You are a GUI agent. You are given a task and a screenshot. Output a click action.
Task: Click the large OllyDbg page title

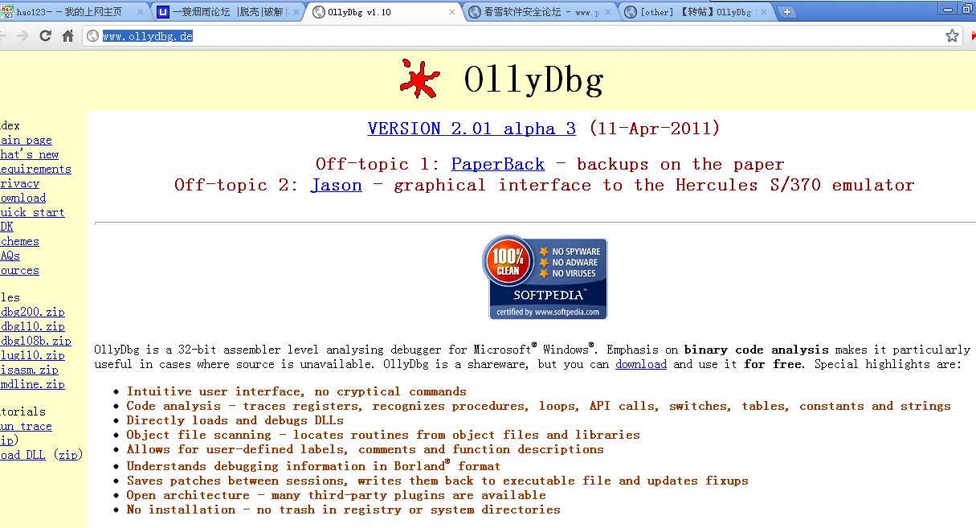coord(533,79)
